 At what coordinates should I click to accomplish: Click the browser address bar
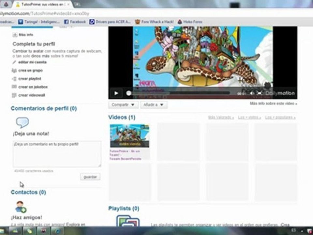point(156,14)
